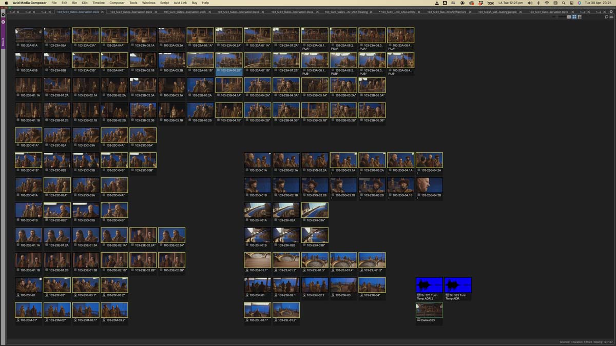This screenshot has width=616, height=346.
Task: Select clip thumbnail 103-23B-03.2A
Action: click(200, 85)
